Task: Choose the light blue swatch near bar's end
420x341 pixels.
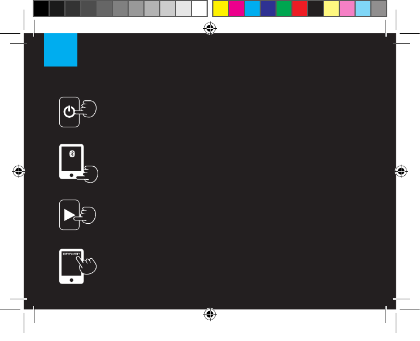Action: [x=363, y=8]
